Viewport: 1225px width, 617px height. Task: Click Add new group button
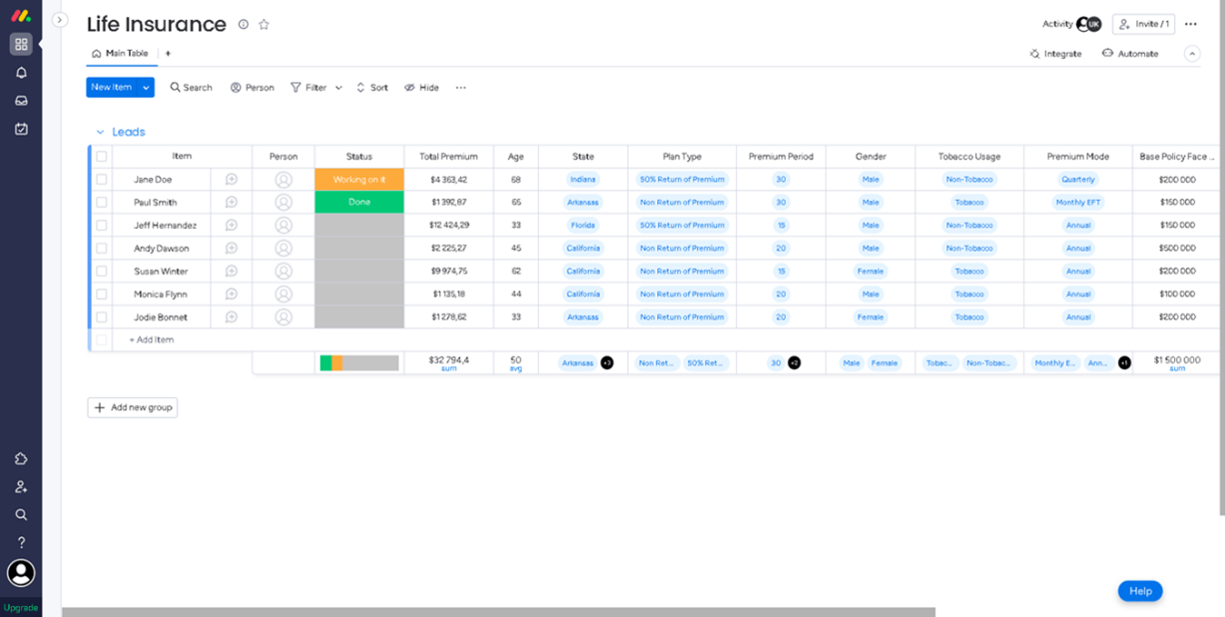click(133, 407)
